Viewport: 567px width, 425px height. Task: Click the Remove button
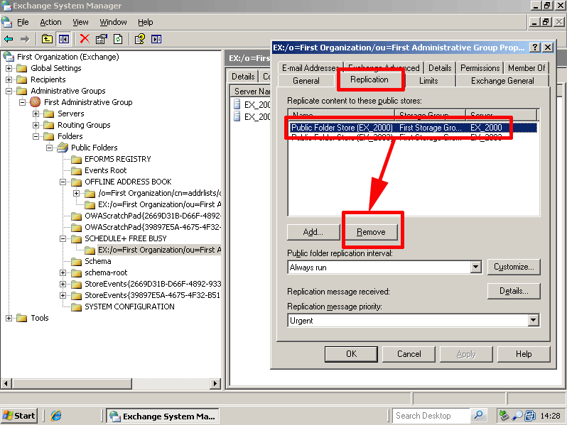coord(371,232)
